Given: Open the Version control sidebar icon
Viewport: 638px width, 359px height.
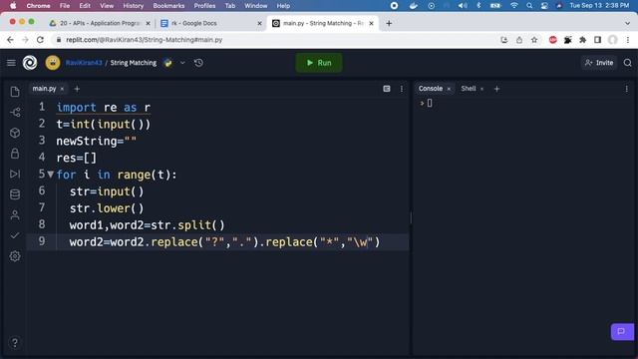Looking at the screenshot, I should (x=15, y=113).
